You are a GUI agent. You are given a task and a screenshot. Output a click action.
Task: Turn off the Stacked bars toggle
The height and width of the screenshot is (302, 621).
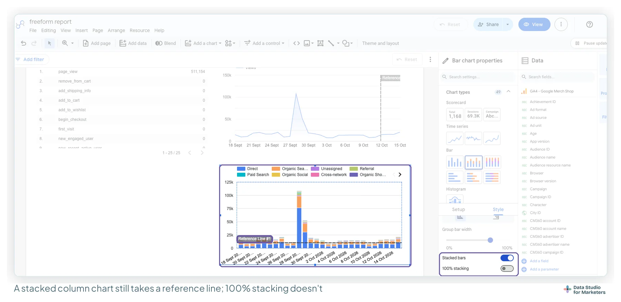pyautogui.click(x=507, y=258)
